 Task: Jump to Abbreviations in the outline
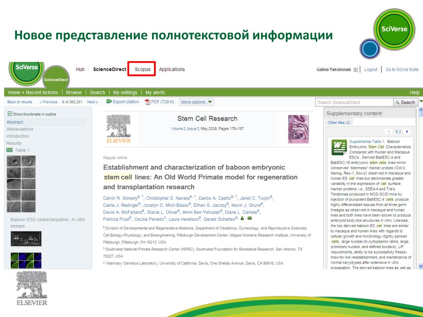click(x=20, y=129)
